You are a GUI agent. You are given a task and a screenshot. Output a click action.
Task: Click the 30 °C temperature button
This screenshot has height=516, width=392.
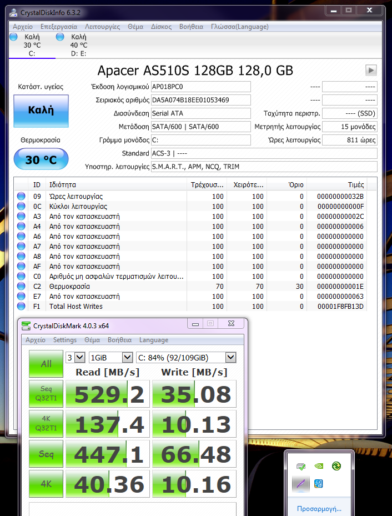coord(41,159)
